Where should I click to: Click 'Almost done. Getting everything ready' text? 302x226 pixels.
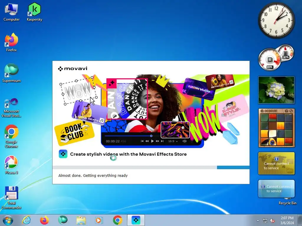tap(93, 175)
